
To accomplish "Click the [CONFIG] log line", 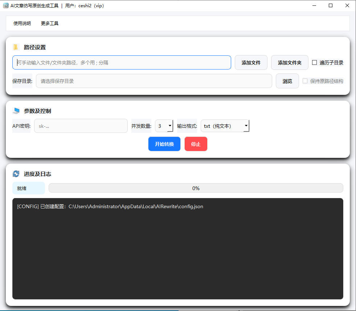I will pyautogui.click(x=110, y=206).
